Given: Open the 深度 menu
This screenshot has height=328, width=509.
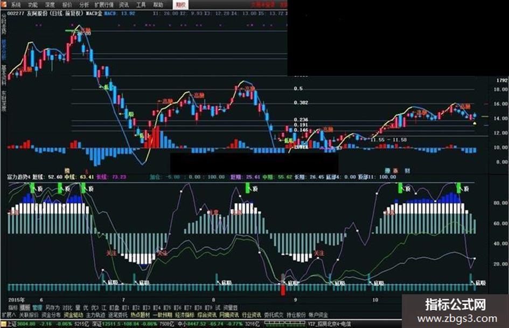Looking at the screenshot, I should [50, 4].
